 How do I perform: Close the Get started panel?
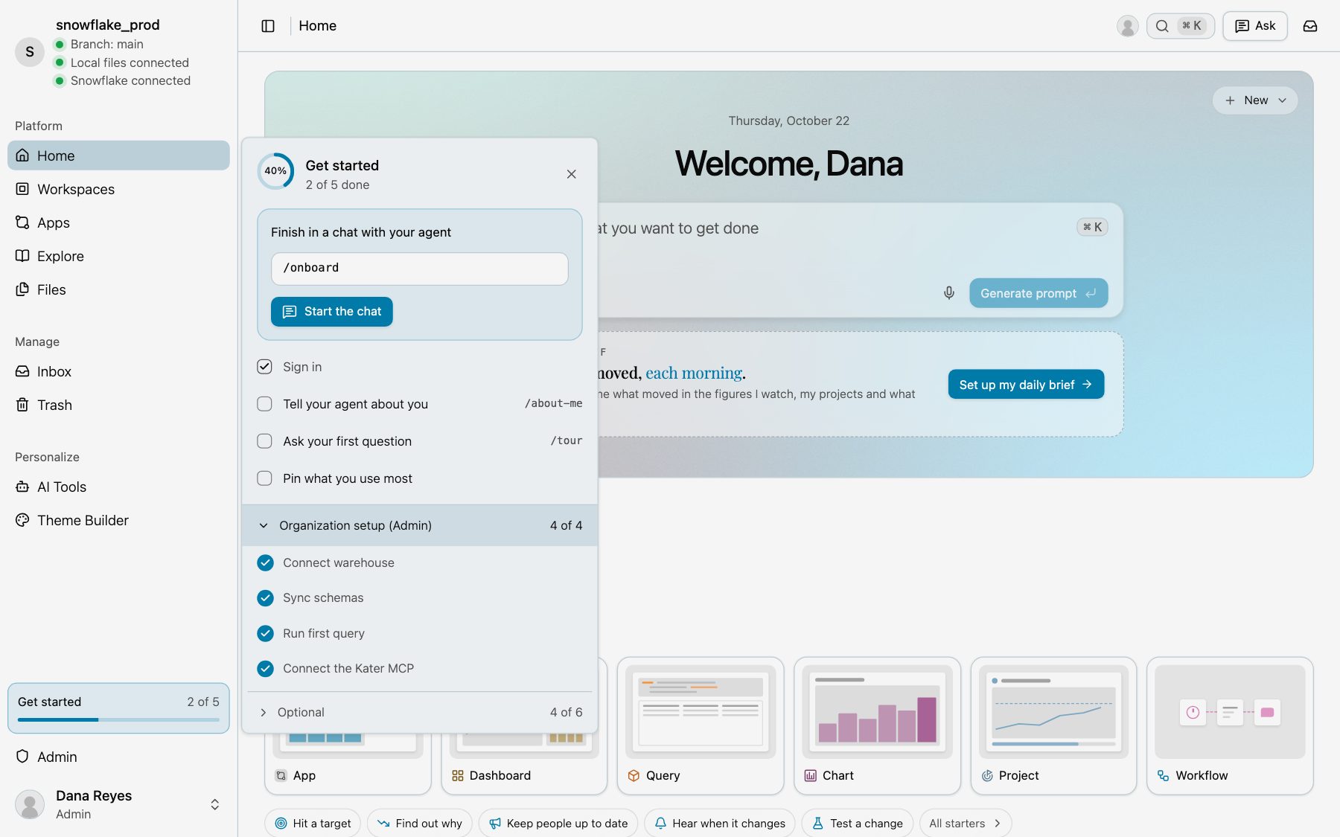[571, 174]
